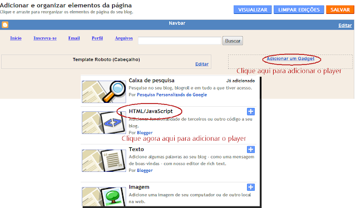Select the Caixa de pesquisa gadget title
This screenshot has width=356, height=208.
point(151,81)
